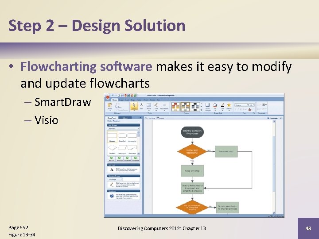This screenshot has height=239, width=319.
Task: Click the SmartHelp button above canvas right
Action: (272, 118)
